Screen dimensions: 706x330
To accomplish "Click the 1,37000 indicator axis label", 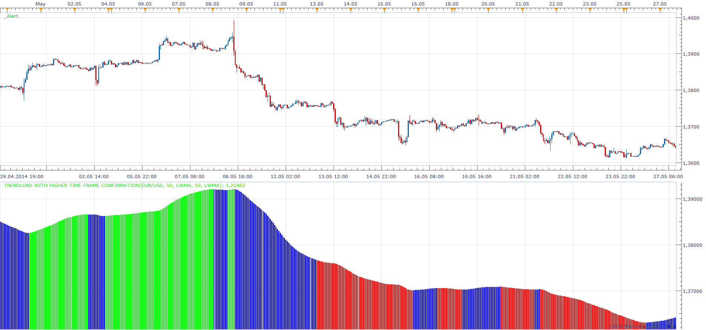I will point(693,291).
